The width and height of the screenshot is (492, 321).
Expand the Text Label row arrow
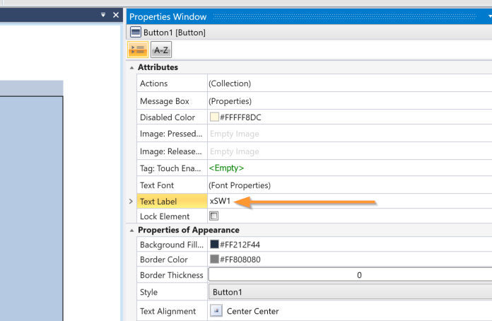[131, 202]
